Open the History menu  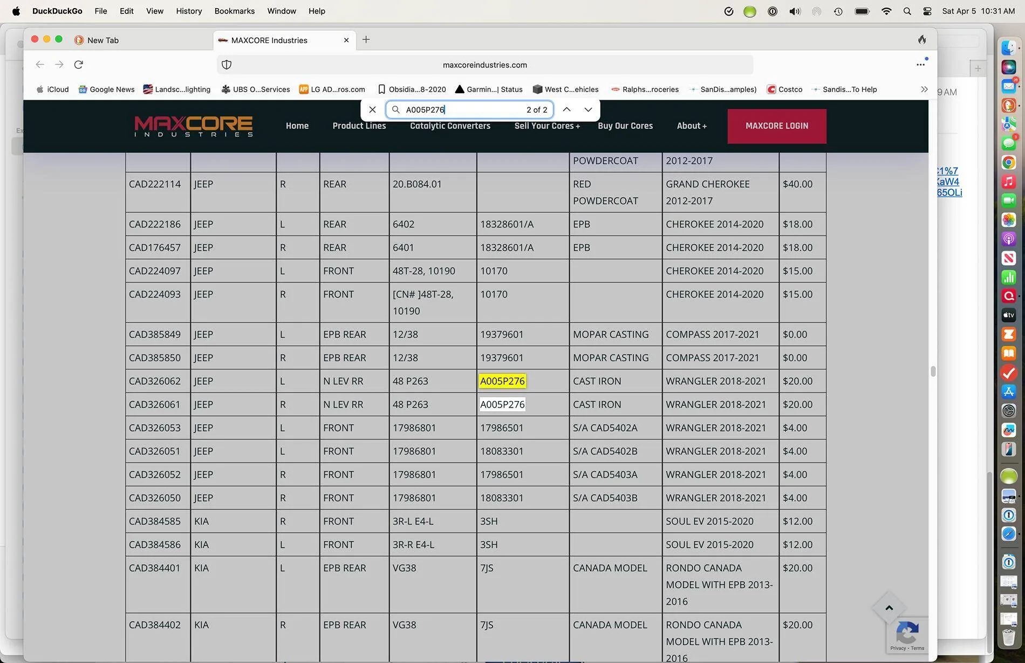click(x=189, y=11)
